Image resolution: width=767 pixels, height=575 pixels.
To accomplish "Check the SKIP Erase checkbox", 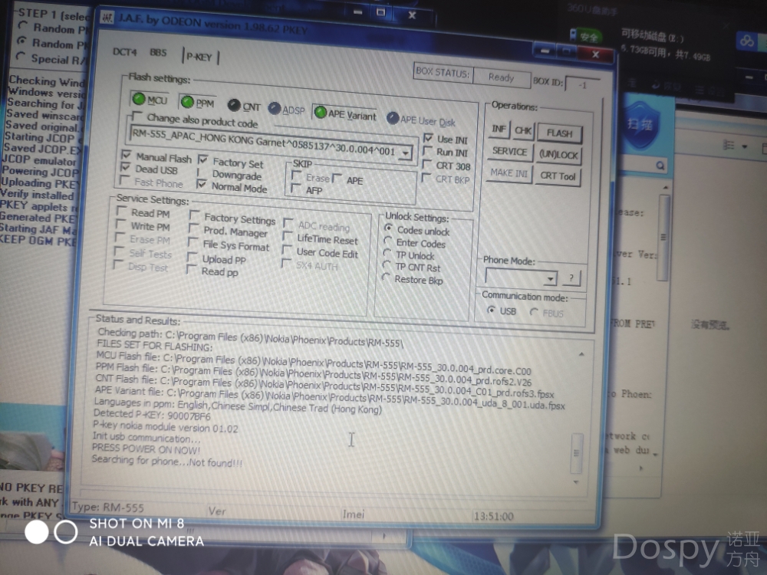I will point(296,176).
